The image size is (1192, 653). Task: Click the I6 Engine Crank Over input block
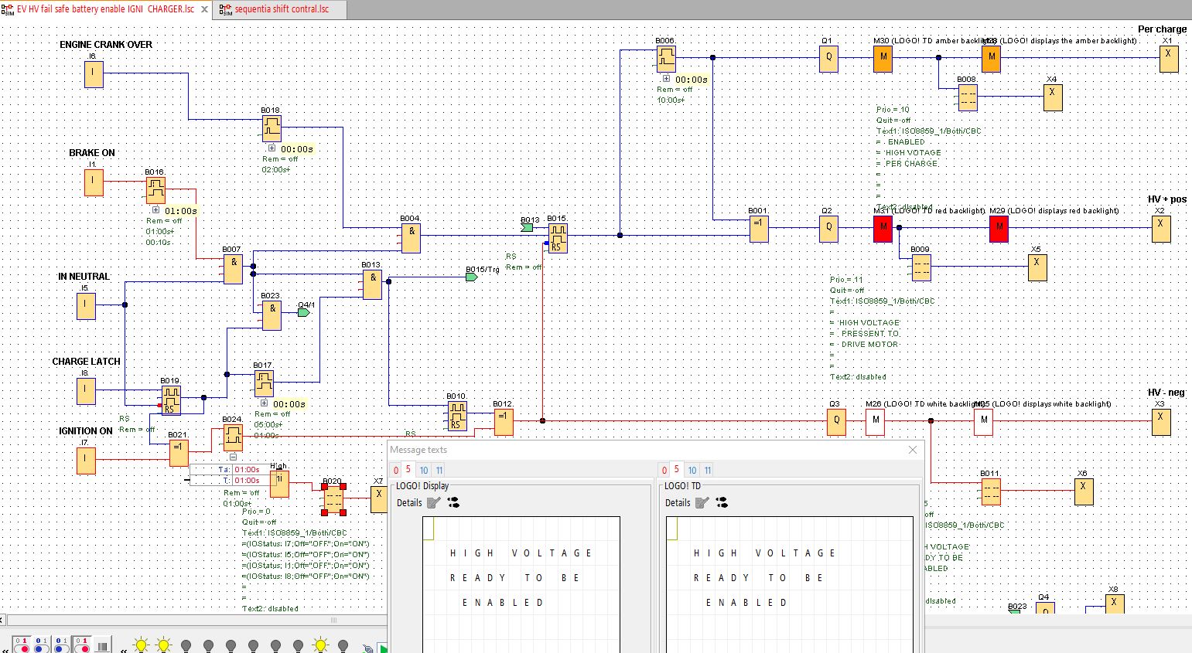pos(94,73)
